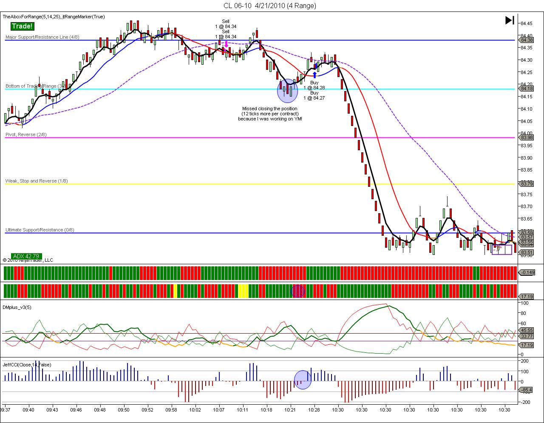Click the Pivot, Reverse (2/8) label
Viewport: 544px width, 423px height.
(26, 134)
